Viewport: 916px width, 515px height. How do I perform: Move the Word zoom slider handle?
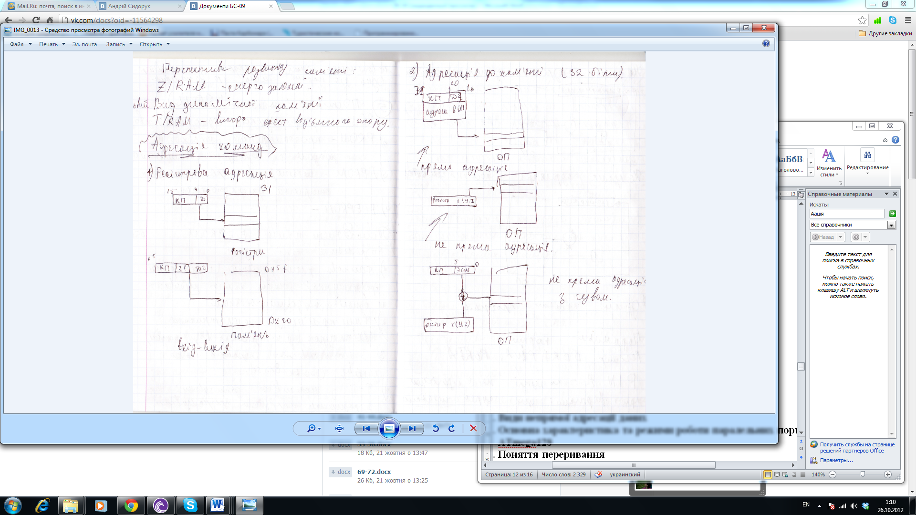coord(863,474)
